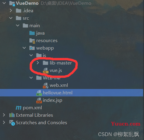Click the Scratches and Consoles icon
Screen dimensions: 144x140
click(x=12, y=123)
